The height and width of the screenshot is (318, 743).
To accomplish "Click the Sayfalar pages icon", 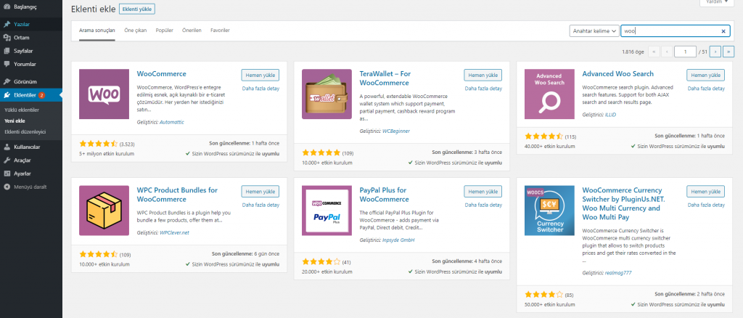I will 7,51.
